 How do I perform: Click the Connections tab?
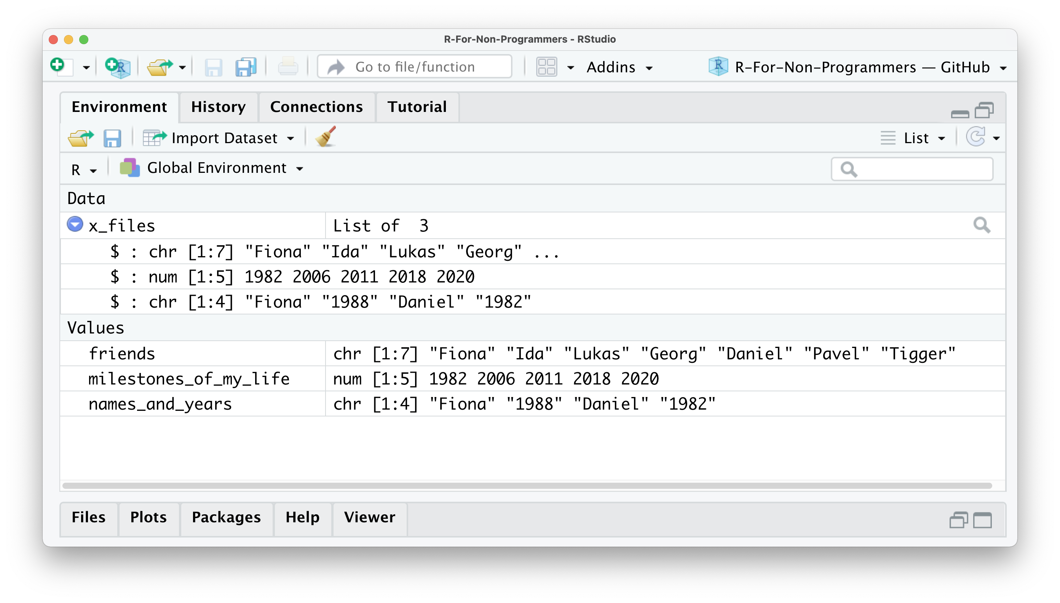tap(317, 106)
